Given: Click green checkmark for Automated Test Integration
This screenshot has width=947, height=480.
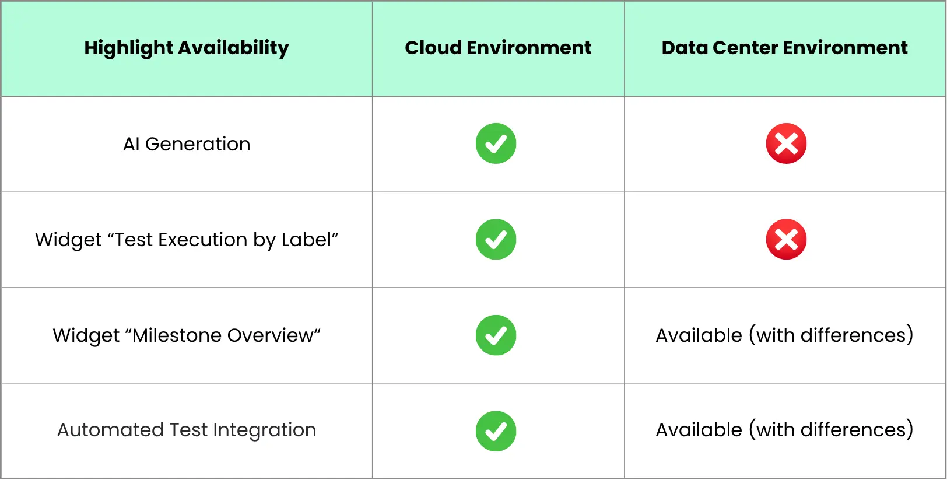Looking at the screenshot, I should 496,431.
